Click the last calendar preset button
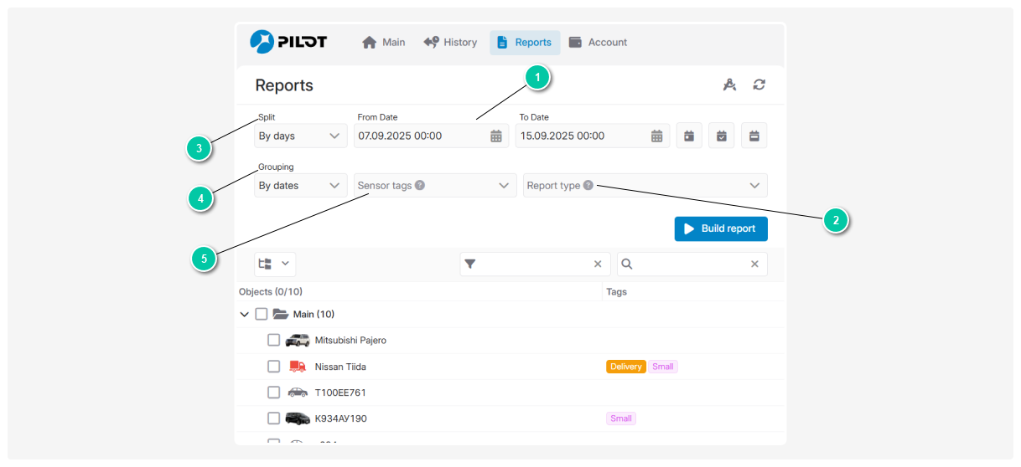The image size is (1021, 467). [x=754, y=136]
